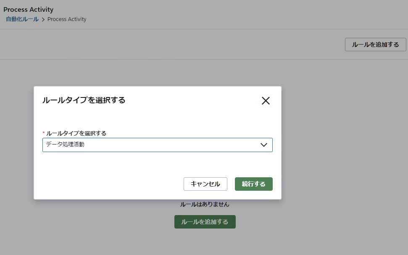Click the selected データ処理活動 value text

tap(65, 145)
